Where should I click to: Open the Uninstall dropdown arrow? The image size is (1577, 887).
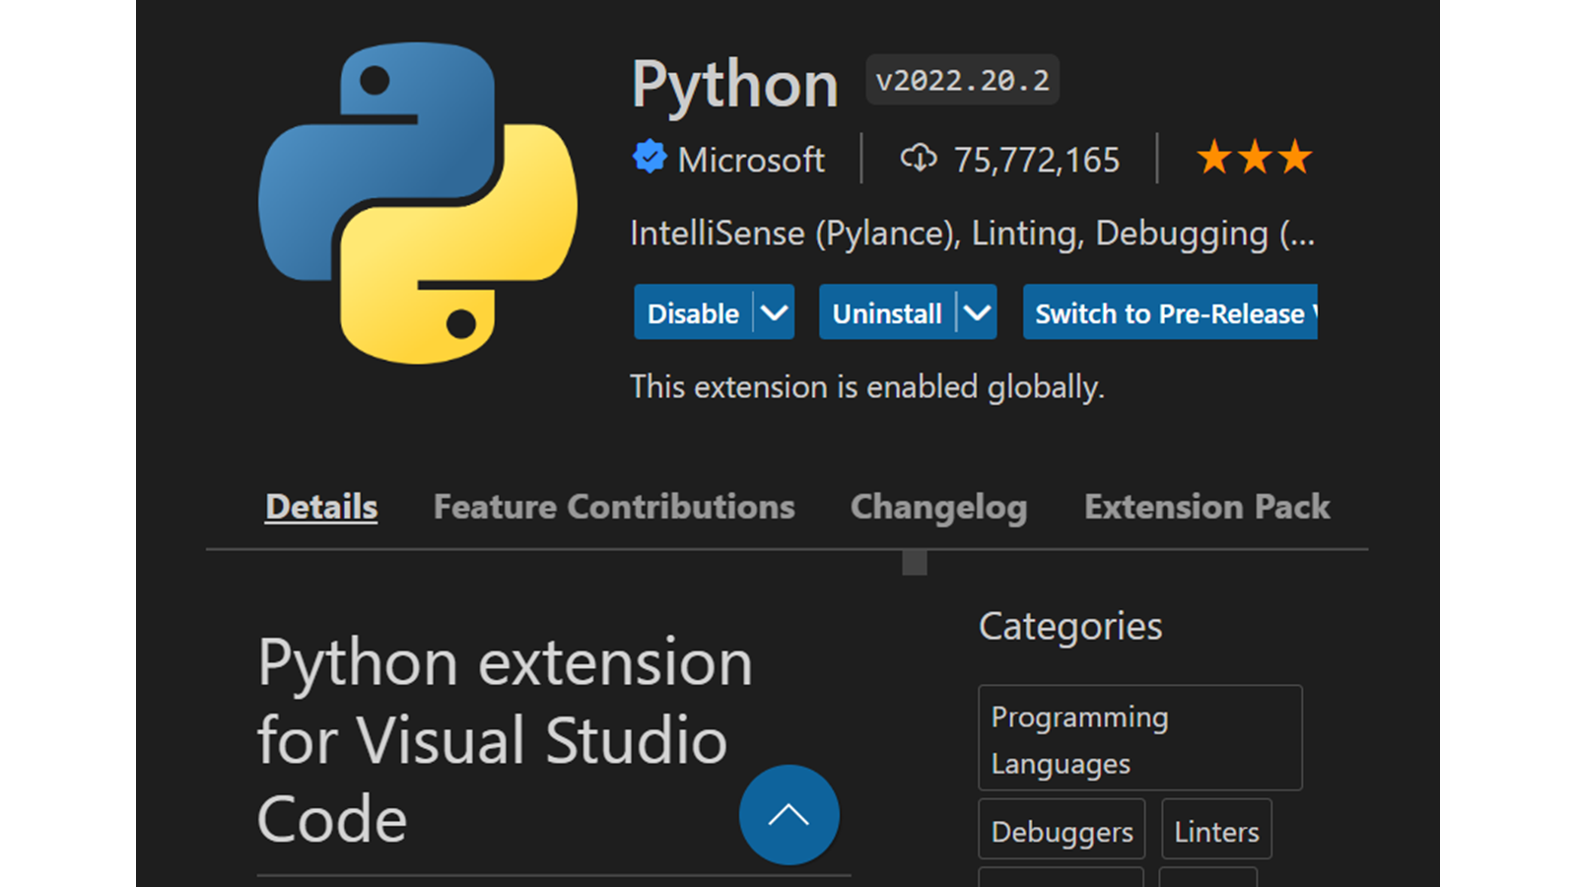(977, 313)
